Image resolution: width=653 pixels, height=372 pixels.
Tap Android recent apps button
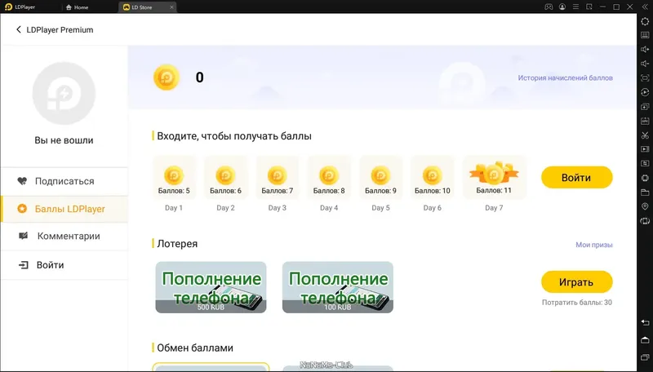click(645, 357)
